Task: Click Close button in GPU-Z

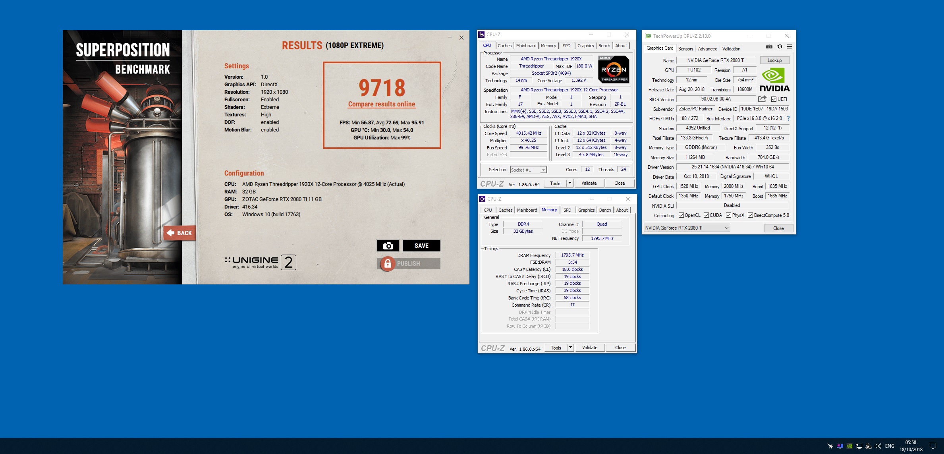Action: pyautogui.click(x=778, y=228)
